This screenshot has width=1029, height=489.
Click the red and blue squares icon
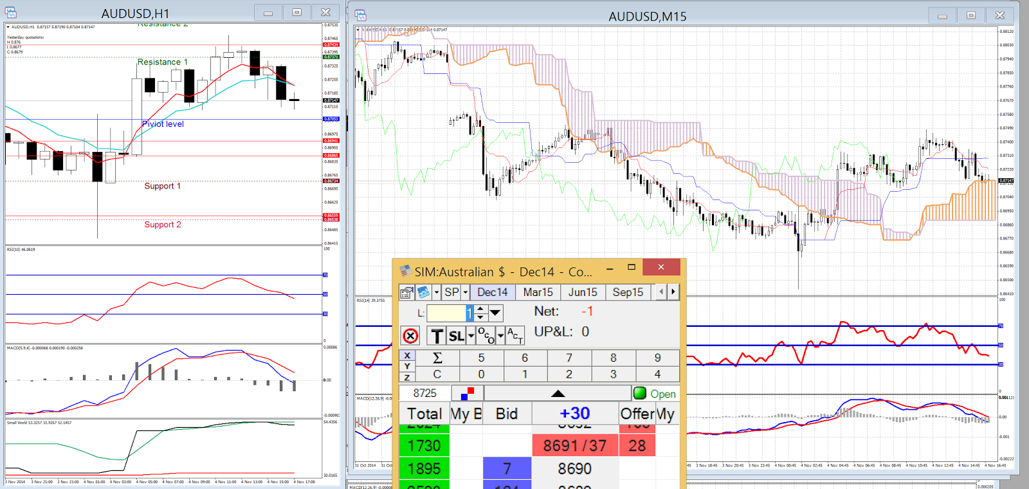coord(468,393)
